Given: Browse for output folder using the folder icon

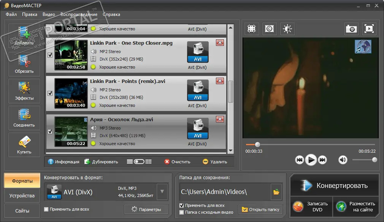Looking at the screenshot, I should coord(276,192).
